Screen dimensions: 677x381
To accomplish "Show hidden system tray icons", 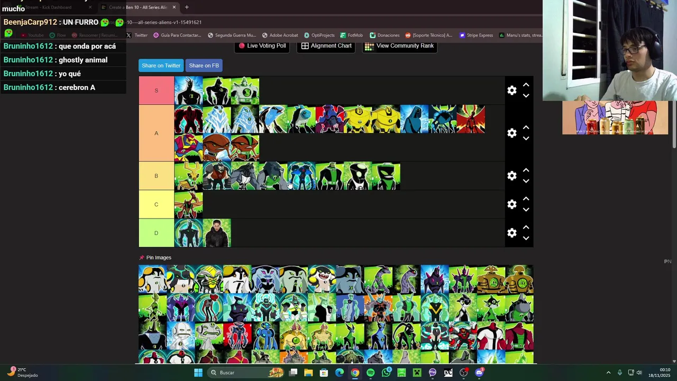I will click(608, 373).
